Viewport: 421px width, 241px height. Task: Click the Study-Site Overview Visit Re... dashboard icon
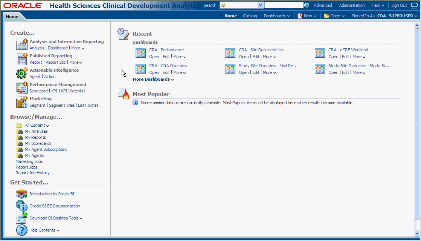pos(230,69)
